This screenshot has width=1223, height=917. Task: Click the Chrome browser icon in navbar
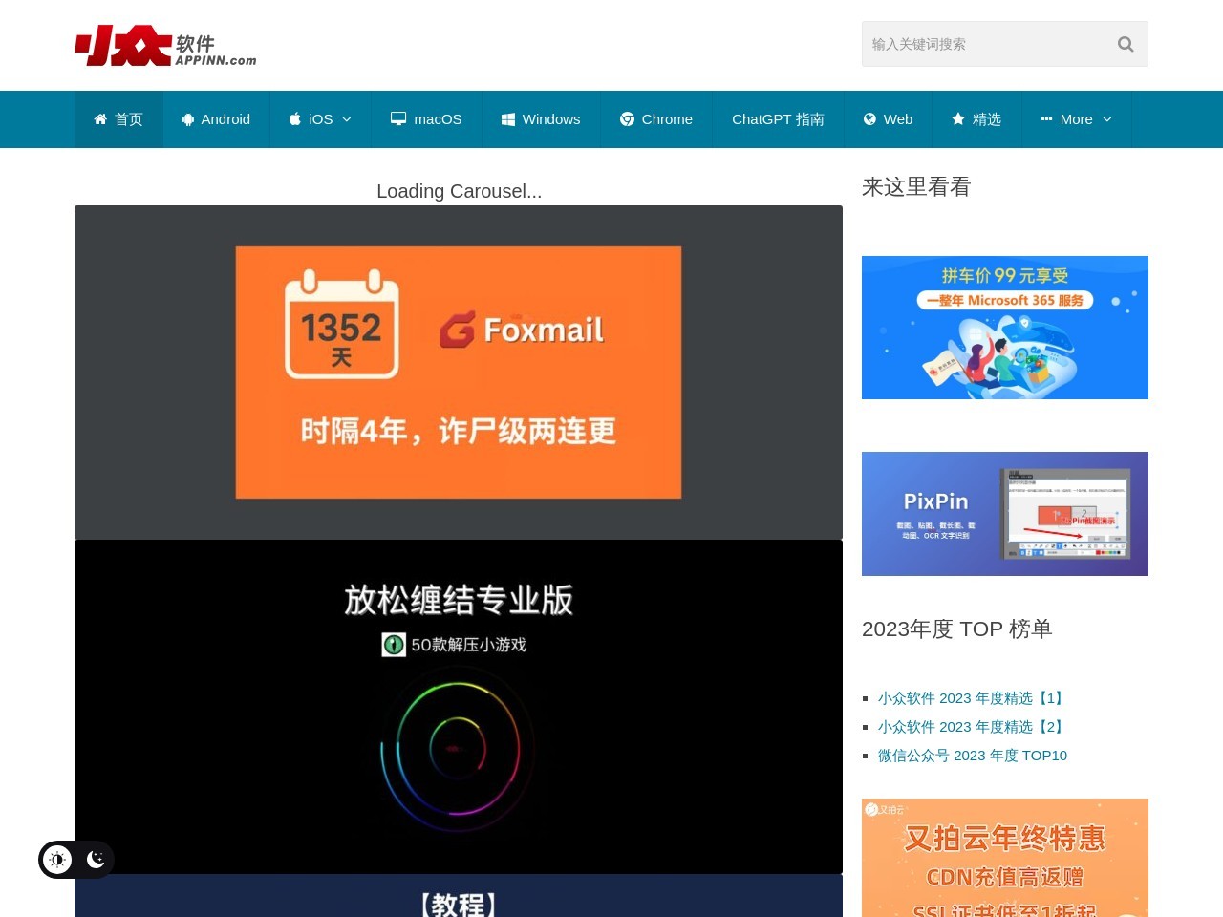tap(628, 118)
